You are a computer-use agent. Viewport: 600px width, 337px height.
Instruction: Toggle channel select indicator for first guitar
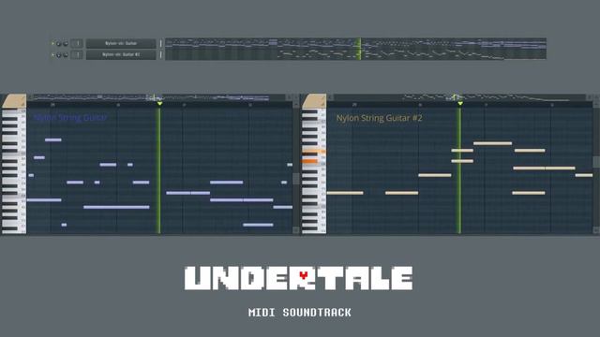(160, 44)
